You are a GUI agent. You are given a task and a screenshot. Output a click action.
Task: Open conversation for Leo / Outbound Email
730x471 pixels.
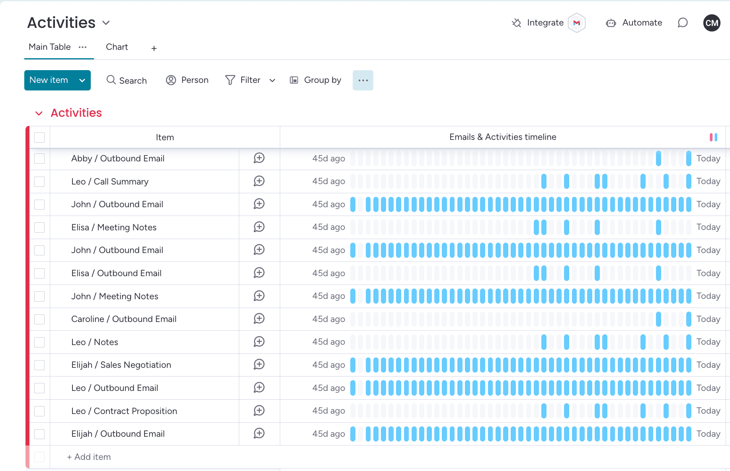259,388
